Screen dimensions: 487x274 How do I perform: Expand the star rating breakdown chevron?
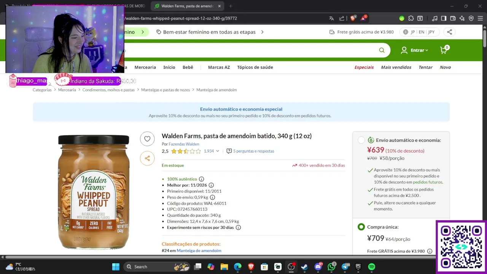click(218, 151)
